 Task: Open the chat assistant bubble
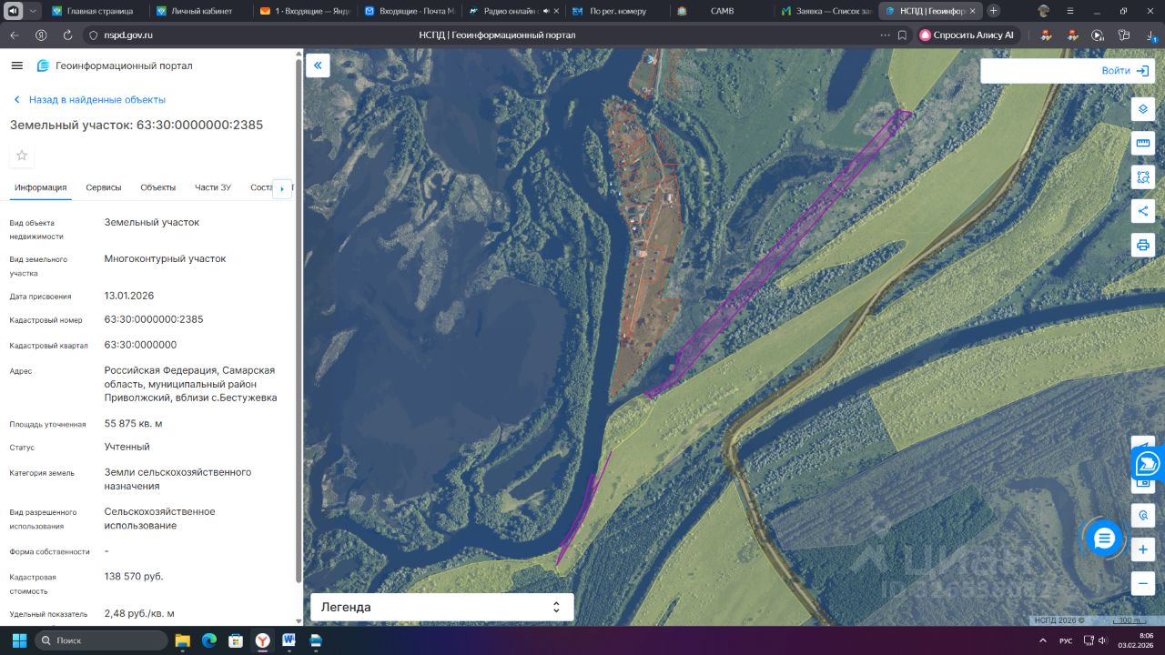(x=1104, y=539)
